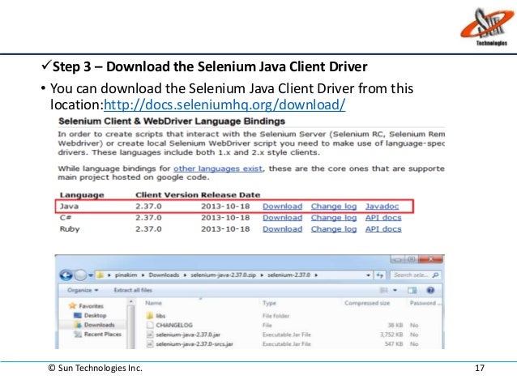Maximize the Explorer window

(412, 259)
